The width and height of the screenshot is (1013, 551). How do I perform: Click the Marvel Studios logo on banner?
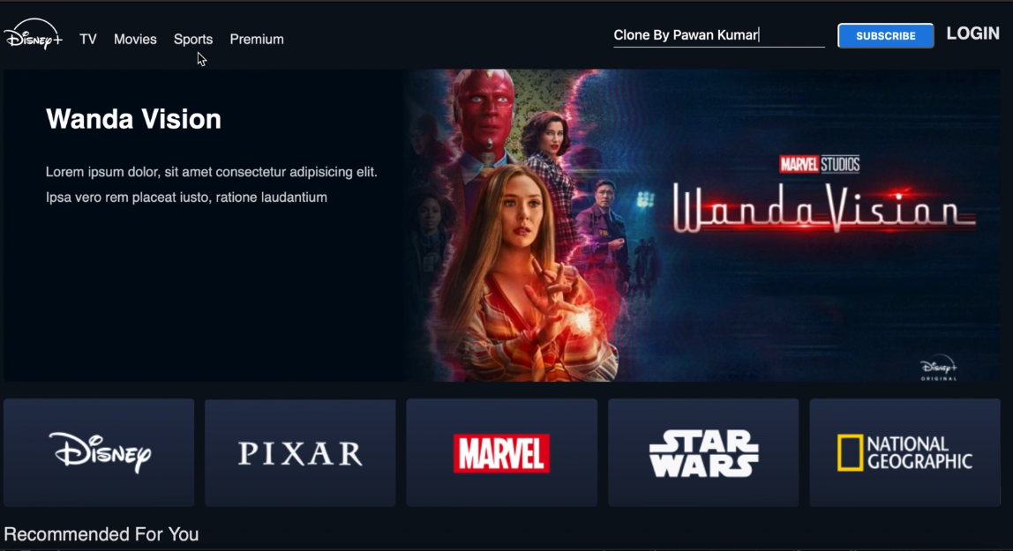tap(820, 165)
